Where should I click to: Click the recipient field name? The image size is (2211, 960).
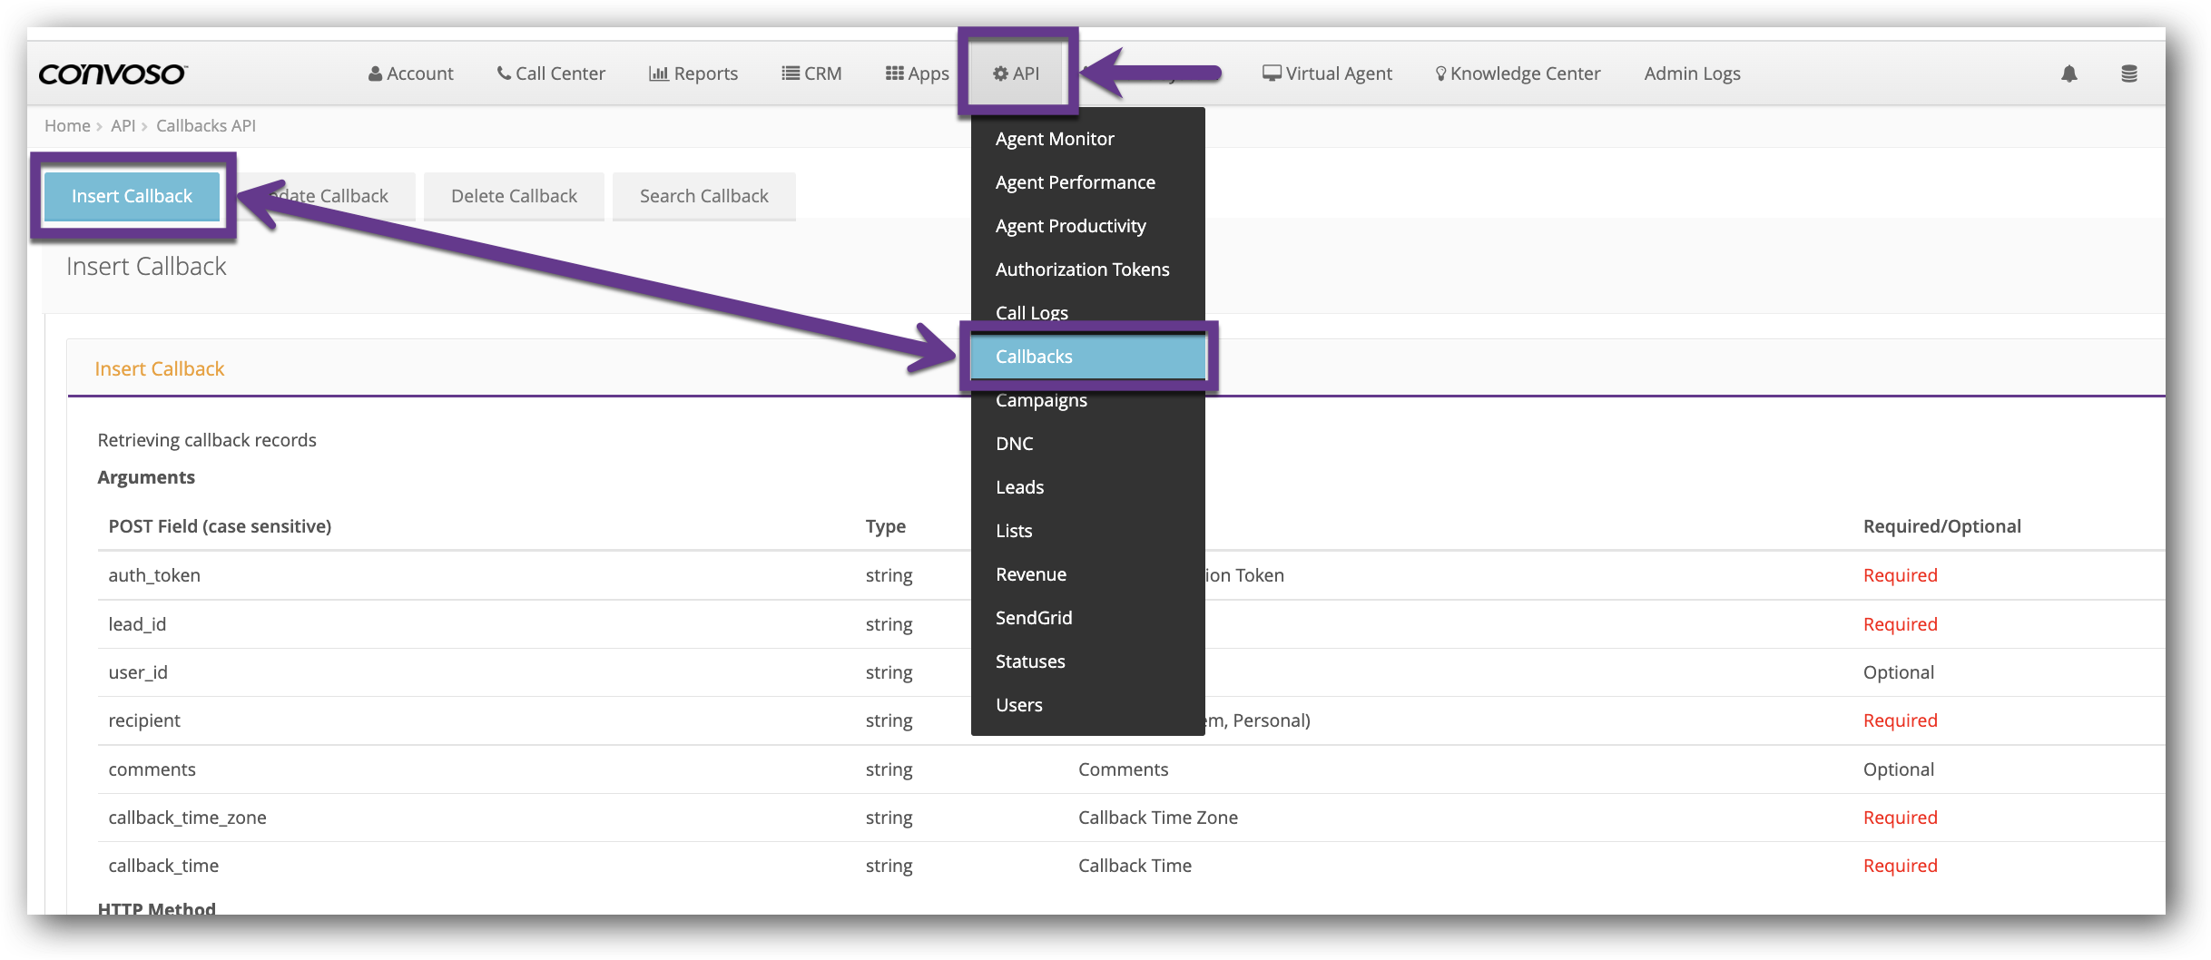[144, 720]
